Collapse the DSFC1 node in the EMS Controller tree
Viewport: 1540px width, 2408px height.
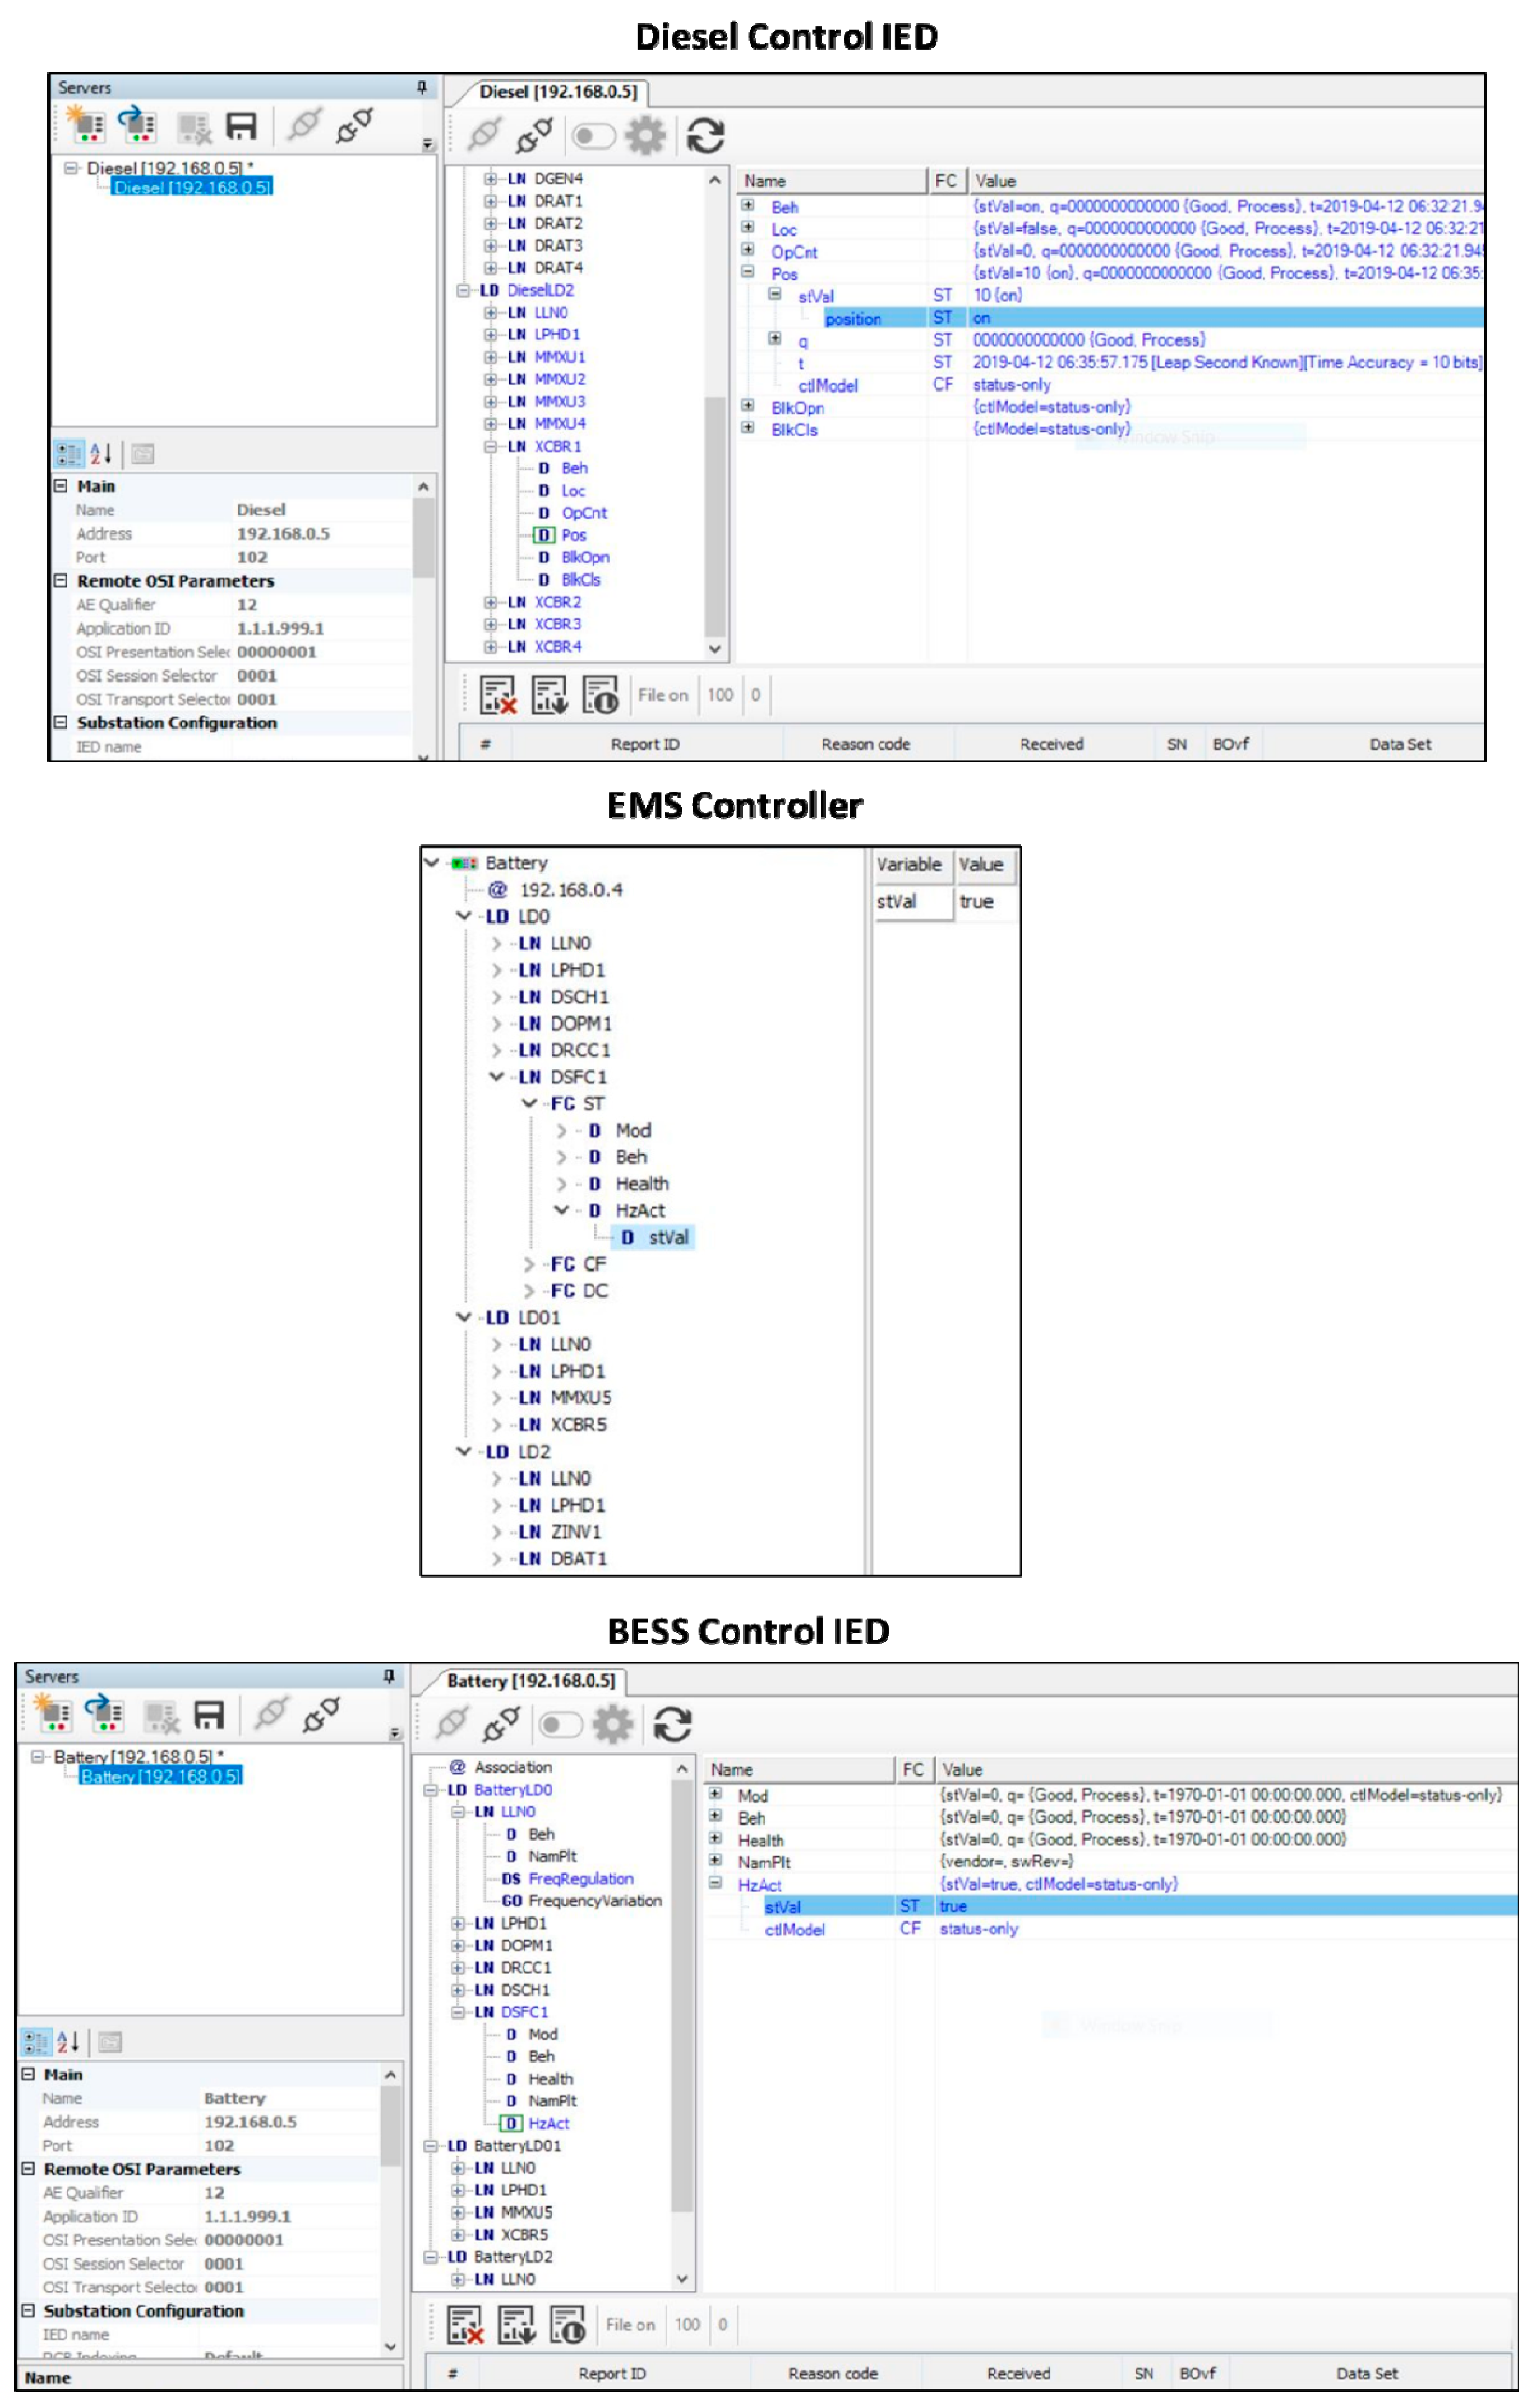[x=497, y=1077]
